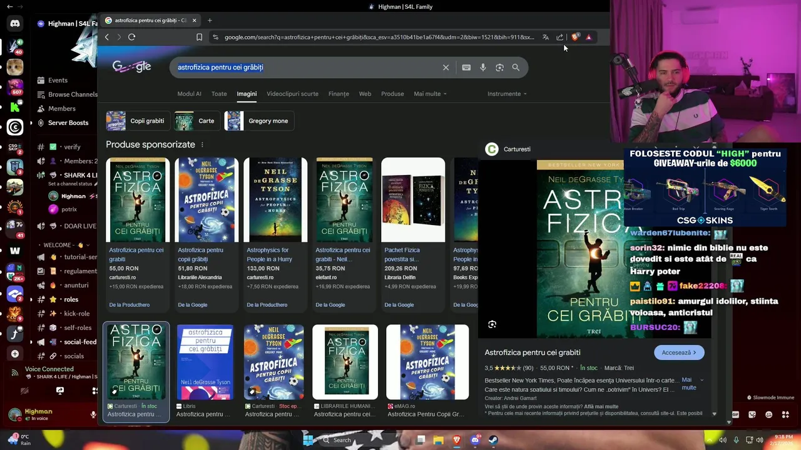
Task: Open Discord Browse Channels
Action: pos(67,94)
